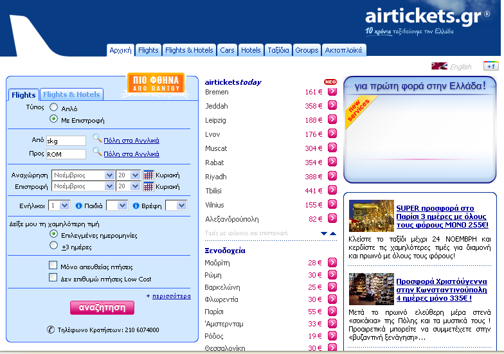Click the pink αναζήτηση search button
The height and width of the screenshot is (354, 504).
coord(102,307)
